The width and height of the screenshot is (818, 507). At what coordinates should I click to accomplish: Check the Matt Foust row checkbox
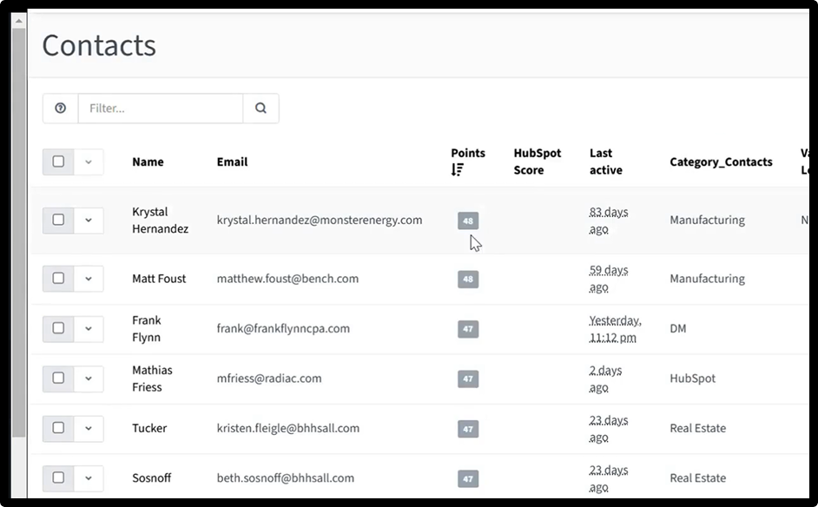[58, 279]
